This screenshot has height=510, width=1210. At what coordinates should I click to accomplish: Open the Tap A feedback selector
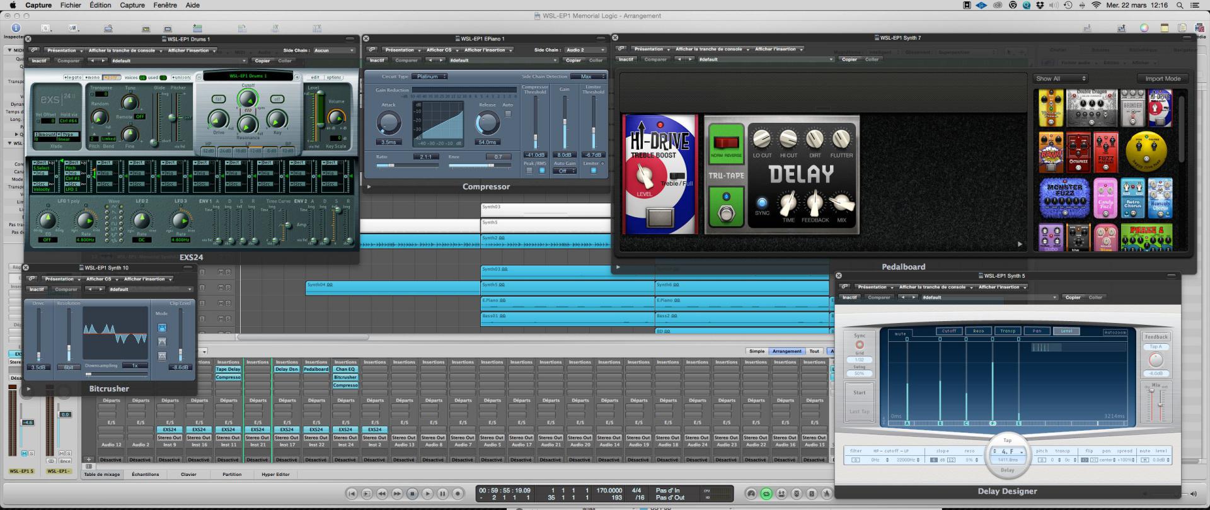[x=1156, y=347]
